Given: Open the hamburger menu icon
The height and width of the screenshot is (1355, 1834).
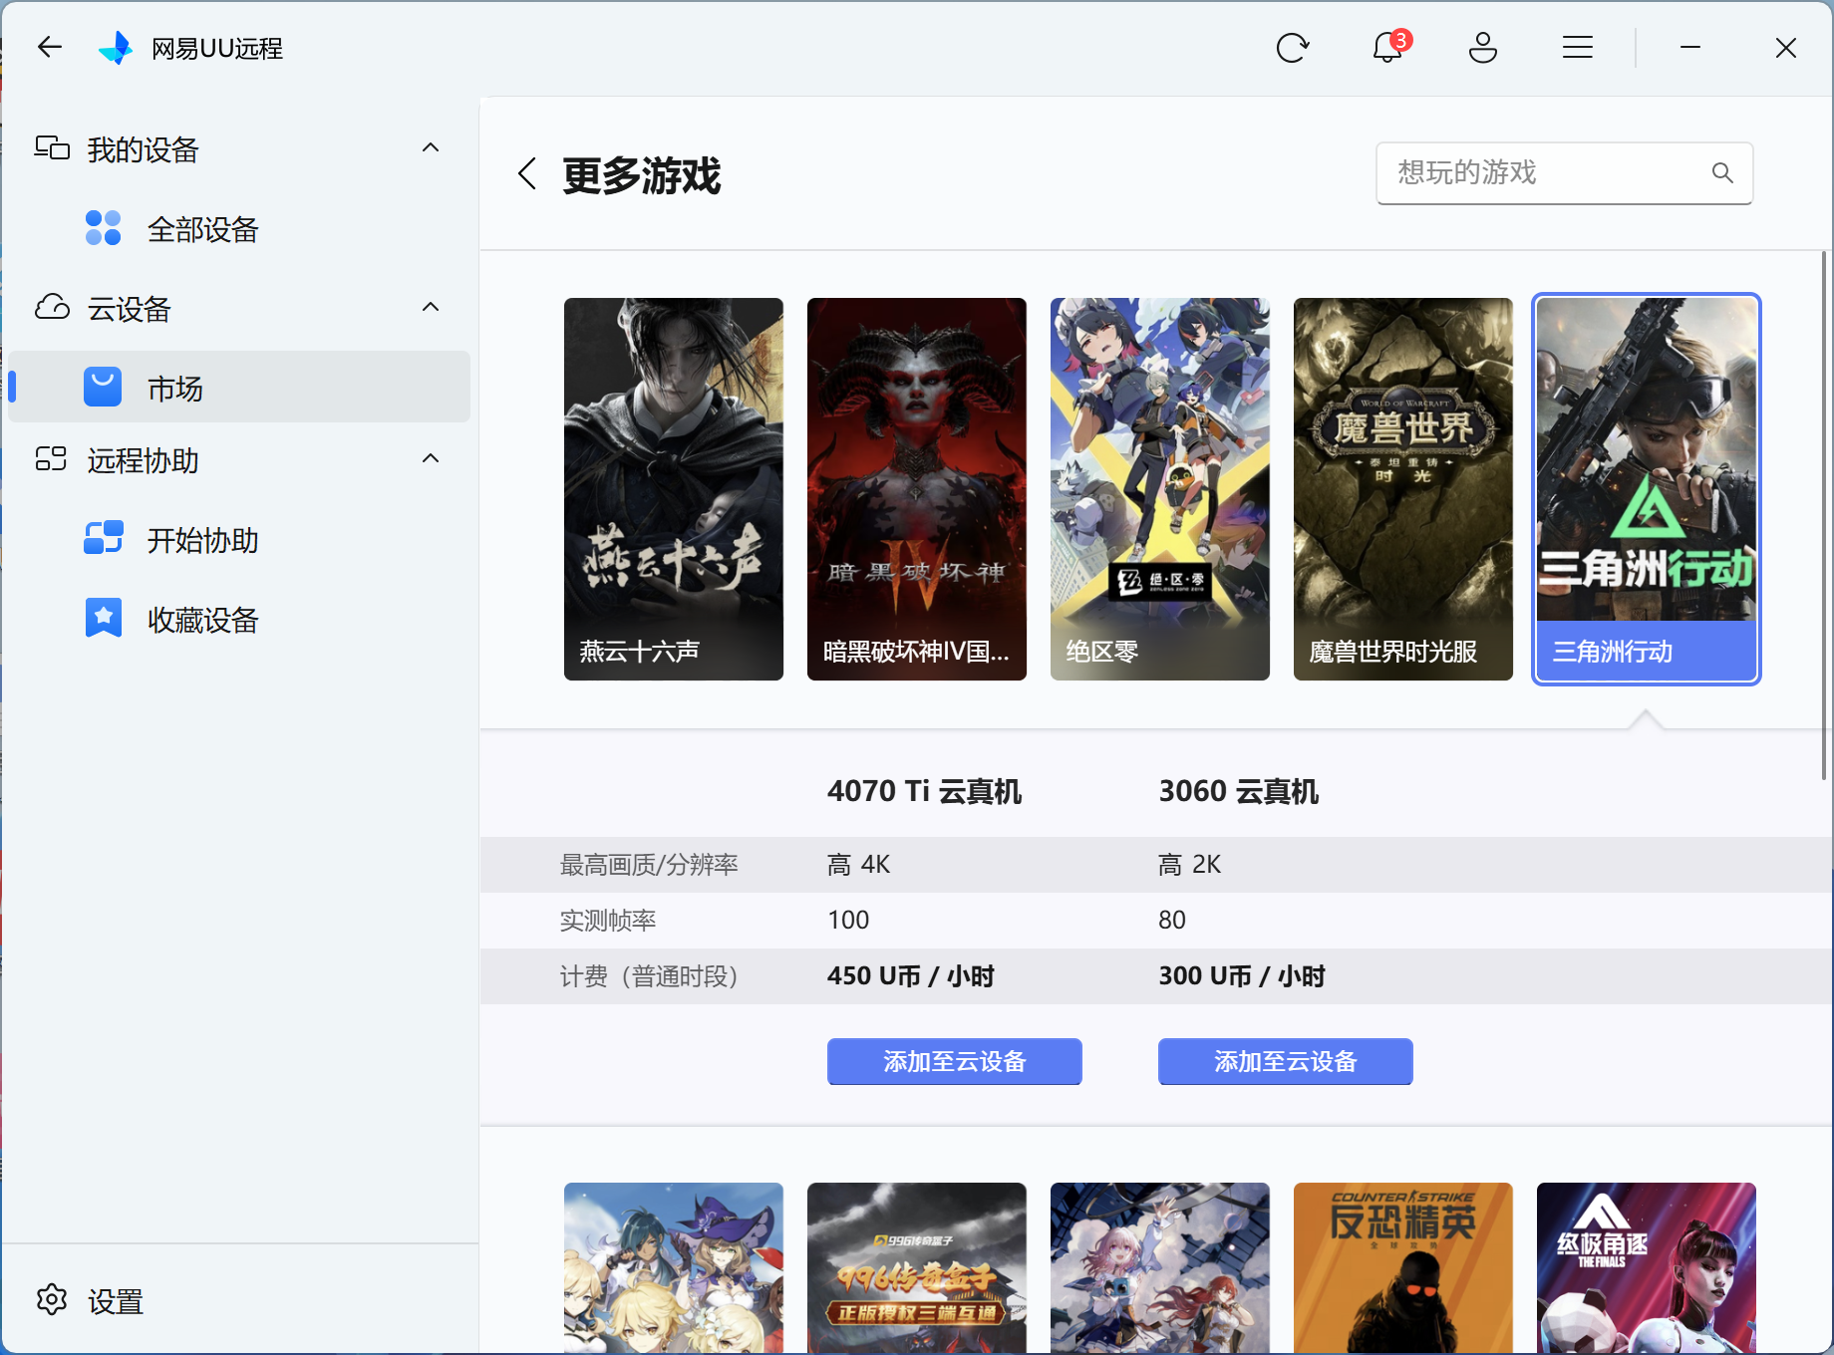Looking at the screenshot, I should 1578,47.
